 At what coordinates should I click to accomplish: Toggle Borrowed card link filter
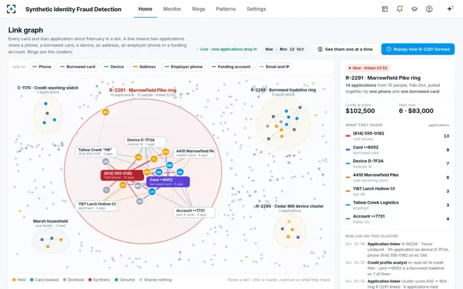click(x=78, y=67)
